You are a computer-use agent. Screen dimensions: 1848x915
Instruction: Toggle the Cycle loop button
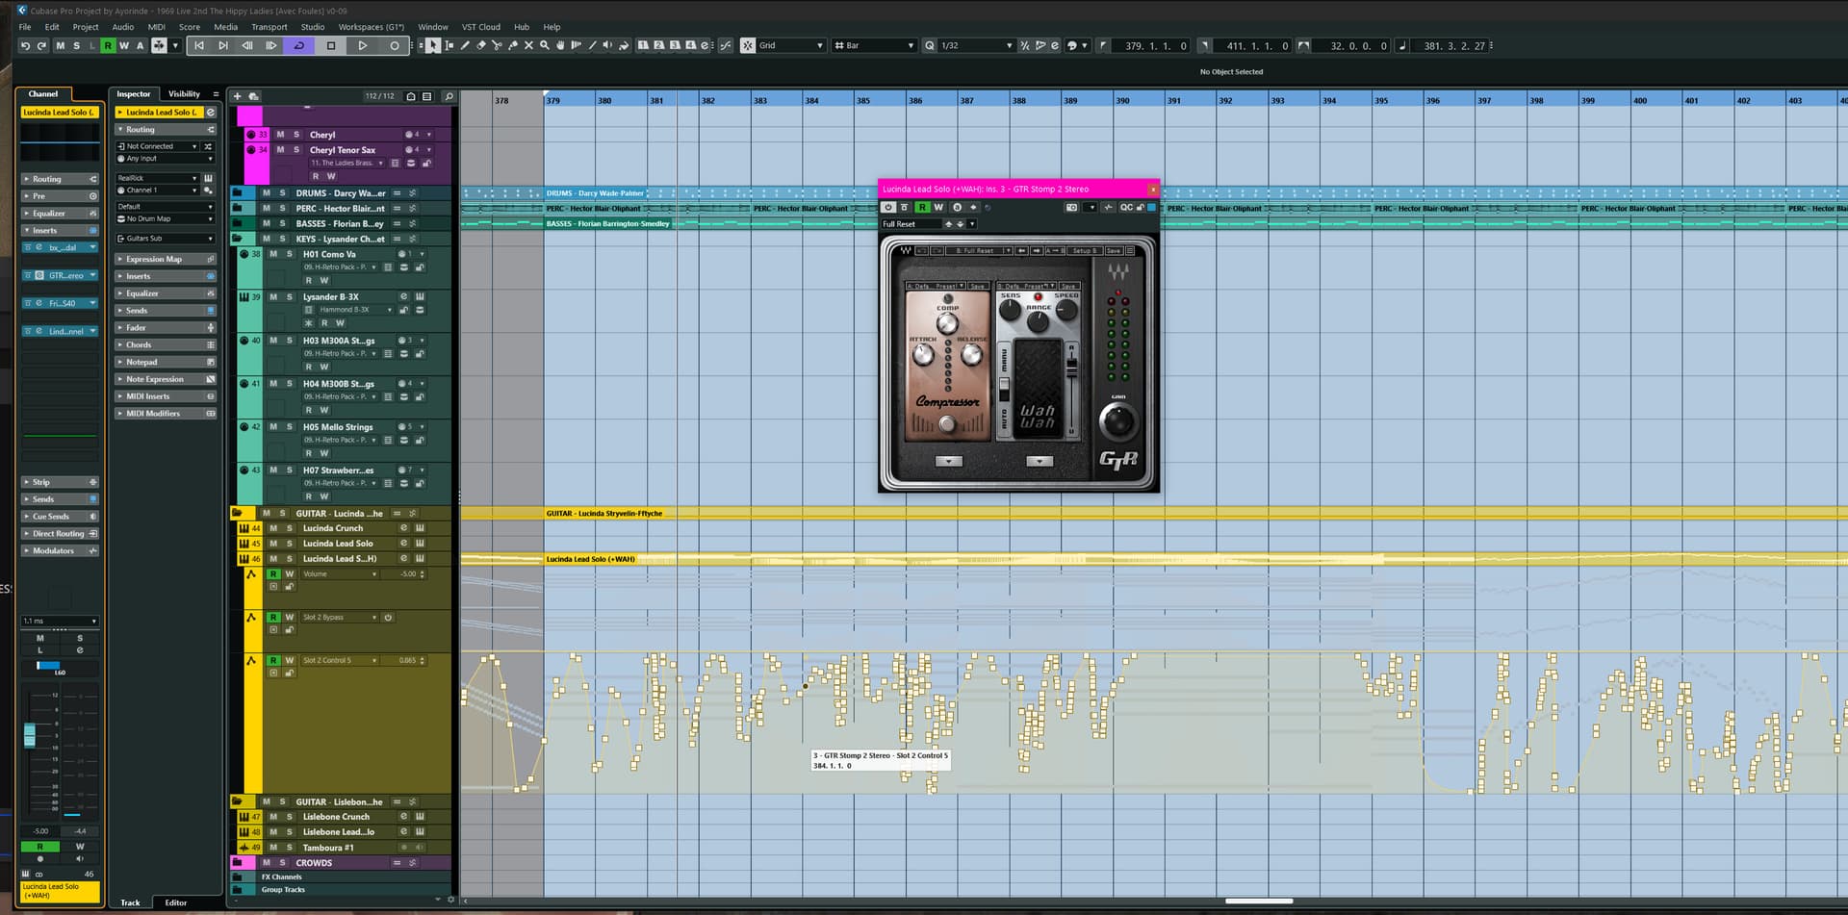point(299,45)
